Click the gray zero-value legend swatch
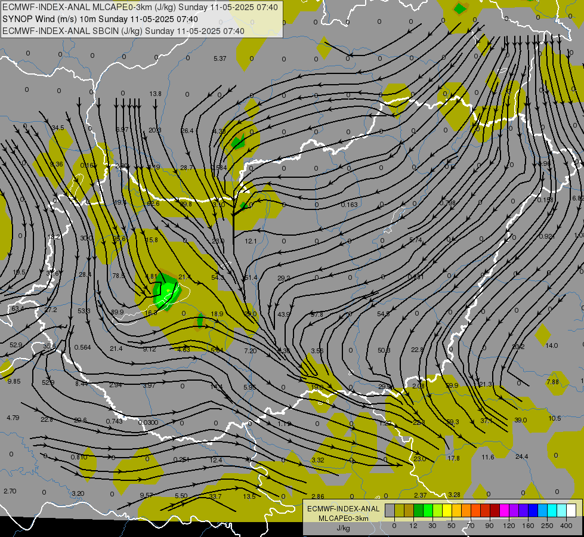The height and width of the screenshot is (537, 584). tap(390, 510)
